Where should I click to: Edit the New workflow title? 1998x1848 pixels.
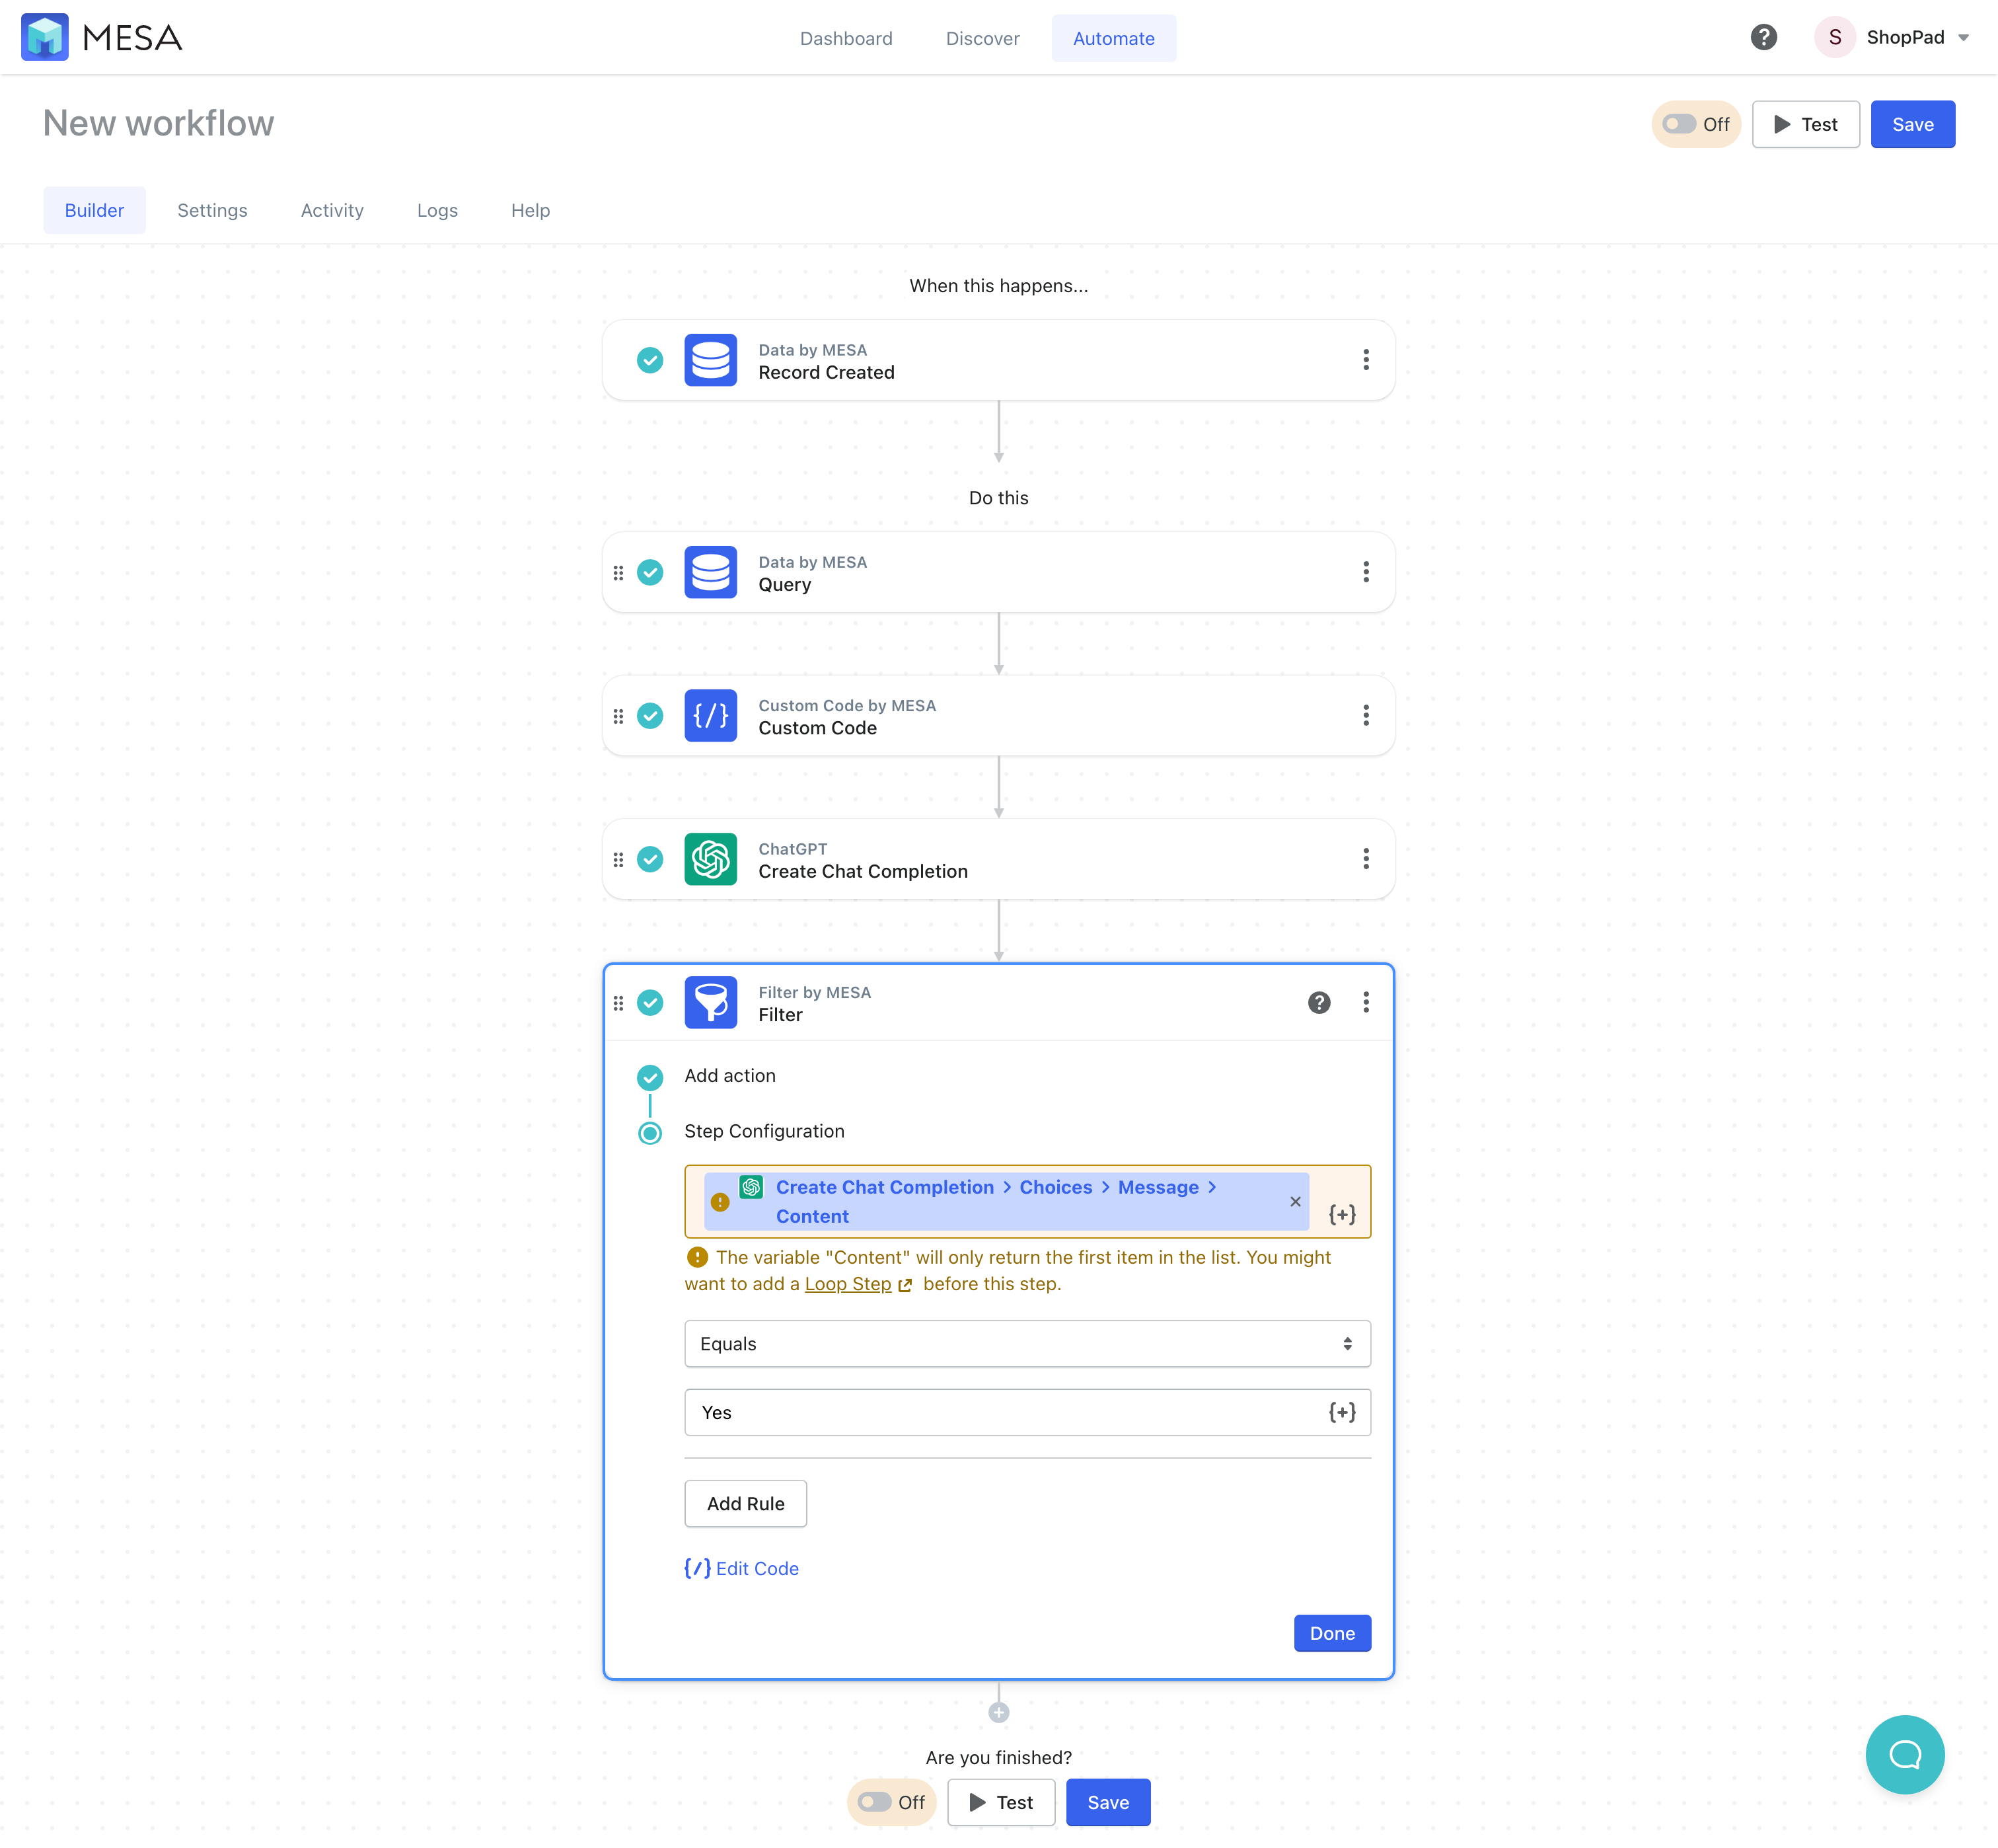coord(158,123)
